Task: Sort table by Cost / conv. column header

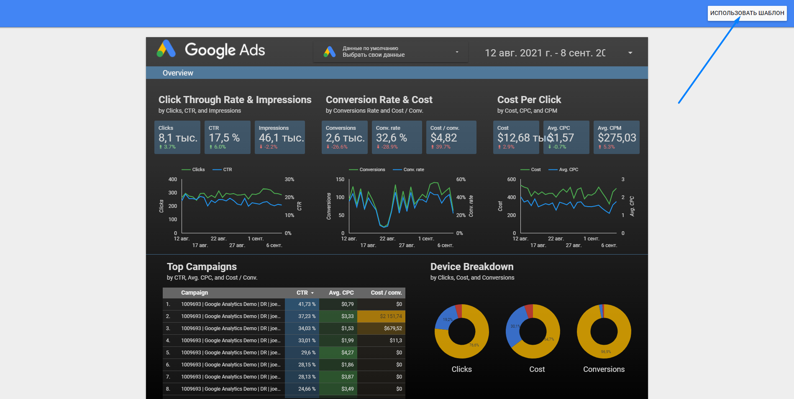Action: 386,293
